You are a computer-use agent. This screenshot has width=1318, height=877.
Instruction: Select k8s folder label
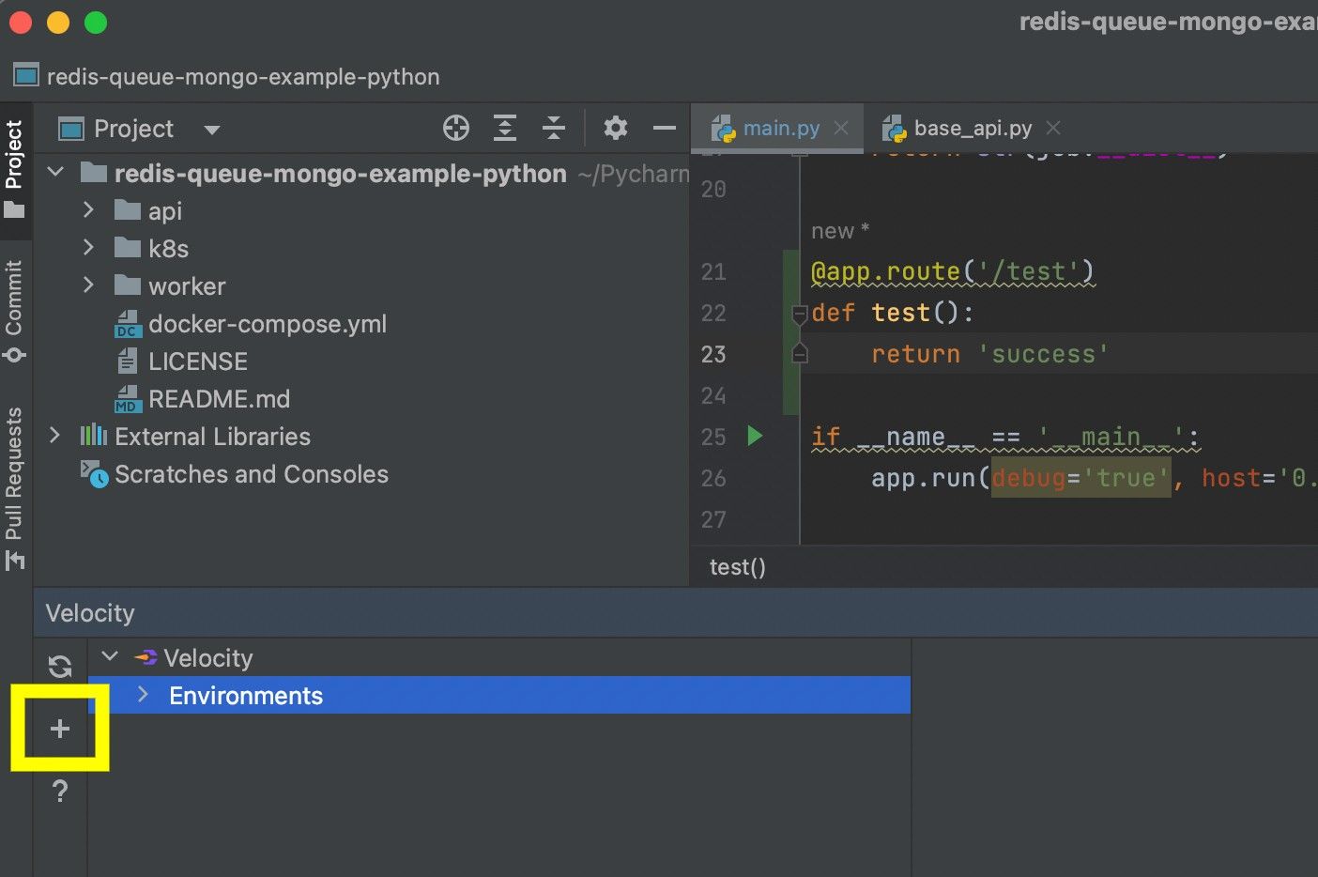(x=168, y=249)
